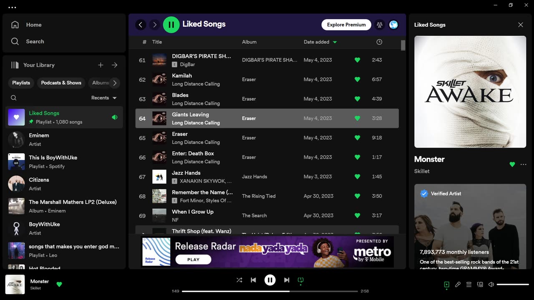Viewport: 534px width, 300px height.
Task: Toggle shuffle playback
Action: pyautogui.click(x=239, y=280)
